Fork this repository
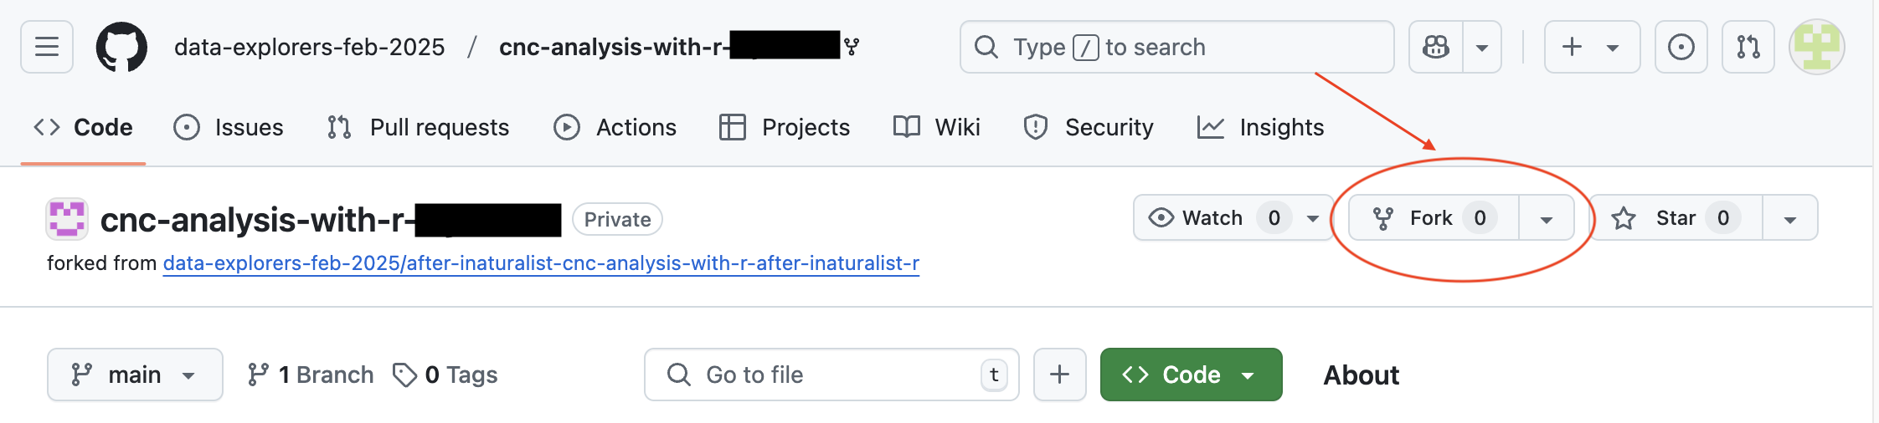 pos(1434,218)
